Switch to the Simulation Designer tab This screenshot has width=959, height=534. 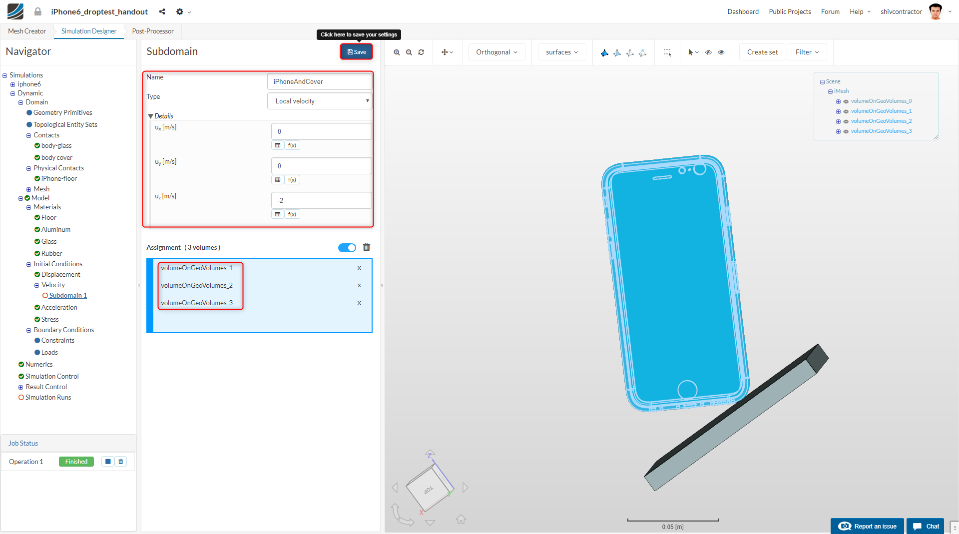click(x=89, y=31)
